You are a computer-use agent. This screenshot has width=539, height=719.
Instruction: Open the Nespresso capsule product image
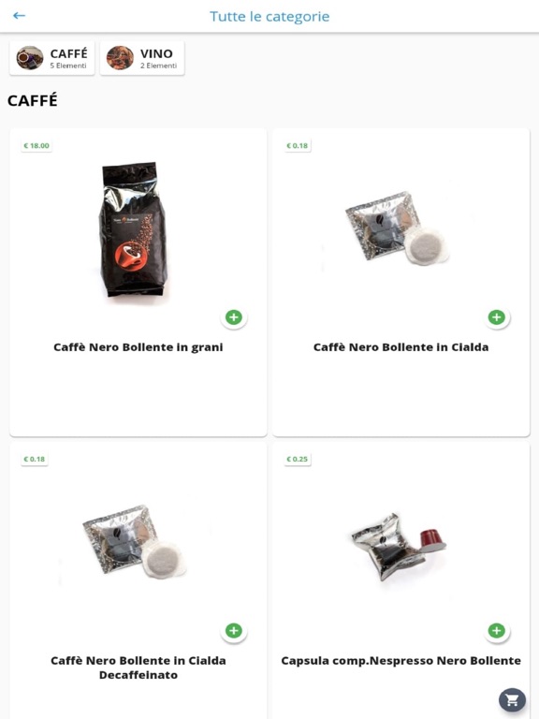(x=399, y=546)
